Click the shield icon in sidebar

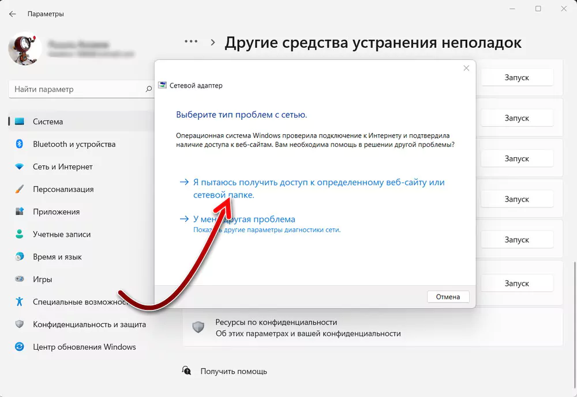[x=20, y=324]
